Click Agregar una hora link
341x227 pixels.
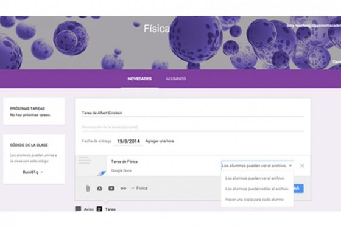160,141
